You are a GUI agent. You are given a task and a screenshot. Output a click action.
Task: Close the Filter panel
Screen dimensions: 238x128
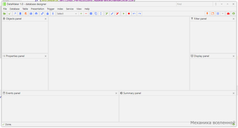(234, 19)
